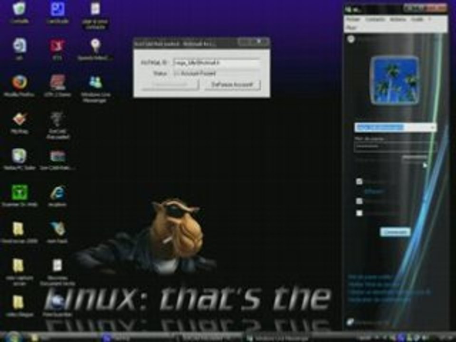The height and width of the screenshot is (342, 456).
Task: Open the Contacts menu in Messenger
Action: click(375, 19)
